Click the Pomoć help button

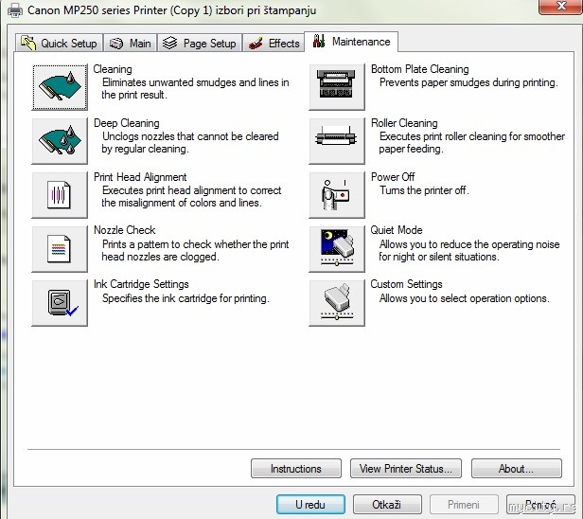(x=540, y=505)
